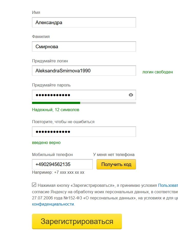Viewport: 178px width, 233px height.
Task: Click the Получить код button
Action: (116, 164)
